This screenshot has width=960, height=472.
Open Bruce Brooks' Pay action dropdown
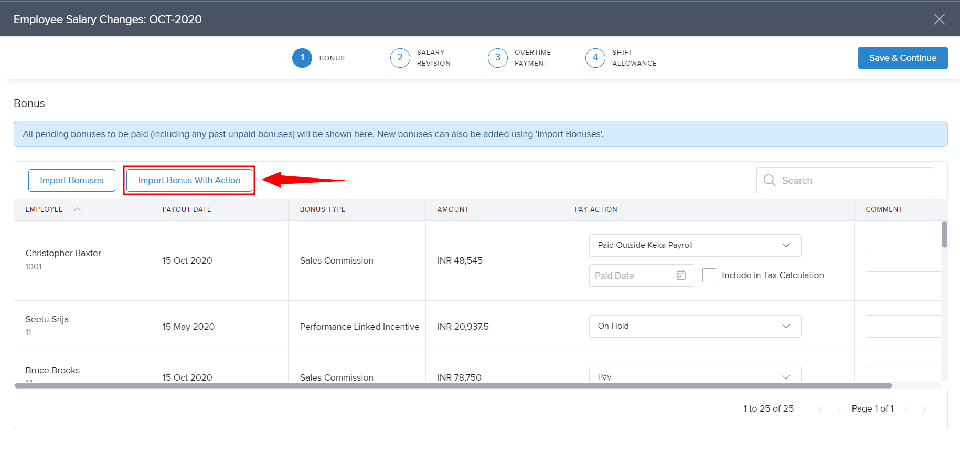coord(695,376)
